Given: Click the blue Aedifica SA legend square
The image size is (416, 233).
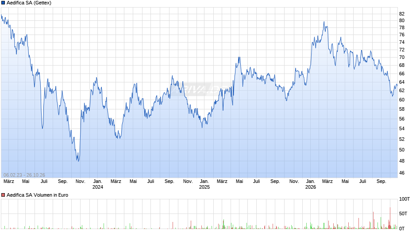Looking at the screenshot, I should (3, 3).
